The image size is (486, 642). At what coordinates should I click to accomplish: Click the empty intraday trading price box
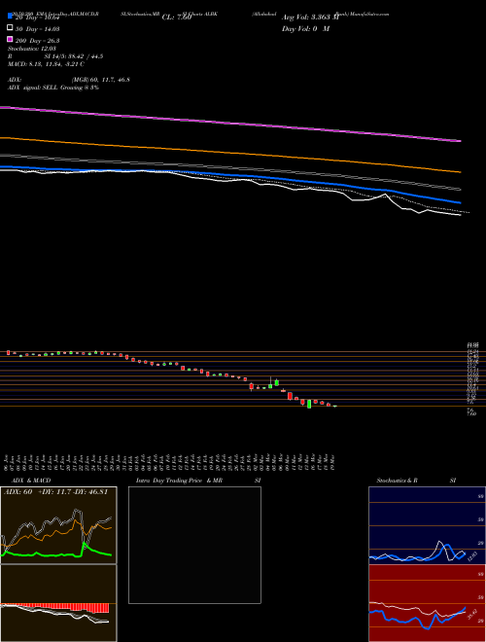point(194,545)
